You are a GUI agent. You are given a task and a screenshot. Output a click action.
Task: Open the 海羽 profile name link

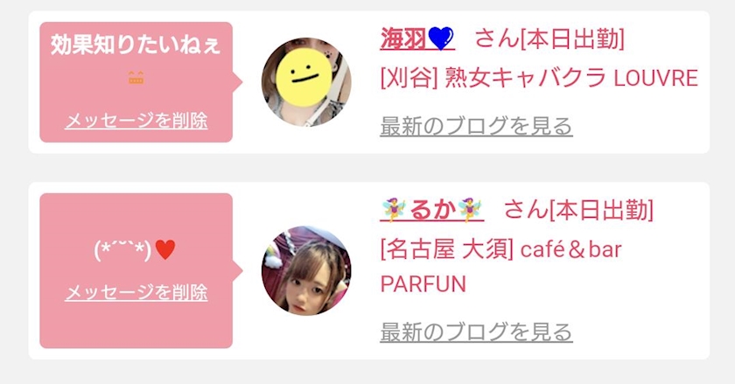pyautogui.click(x=417, y=38)
